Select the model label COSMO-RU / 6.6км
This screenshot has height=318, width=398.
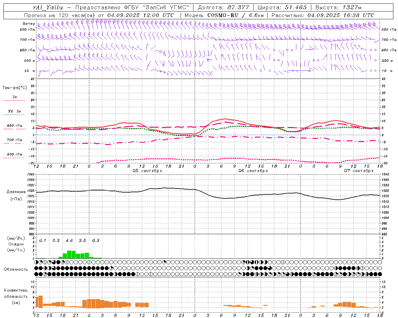point(235,15)
